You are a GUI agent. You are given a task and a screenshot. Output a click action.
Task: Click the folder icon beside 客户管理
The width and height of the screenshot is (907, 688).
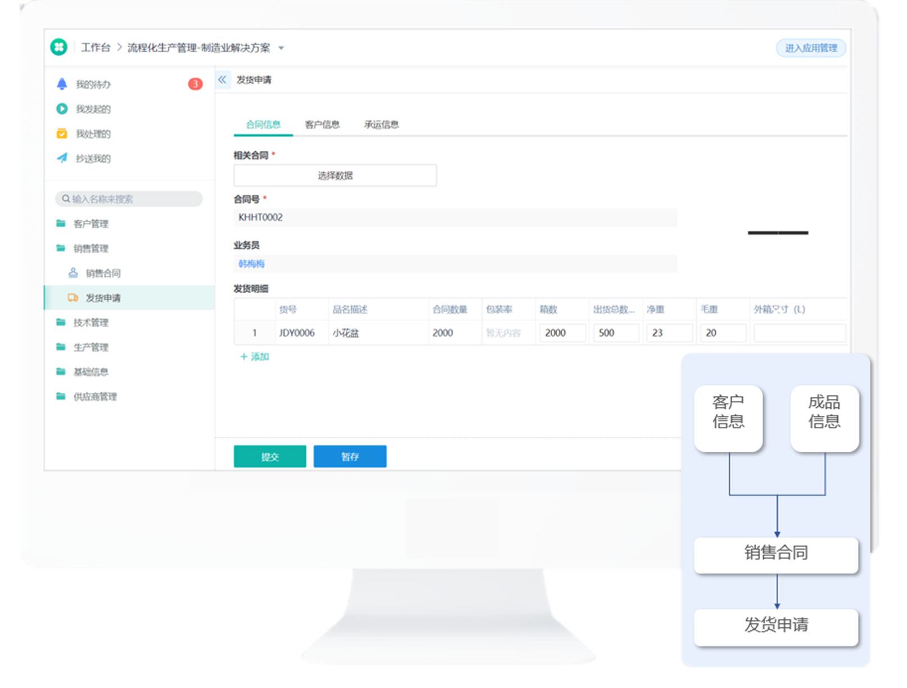[60, 223]
